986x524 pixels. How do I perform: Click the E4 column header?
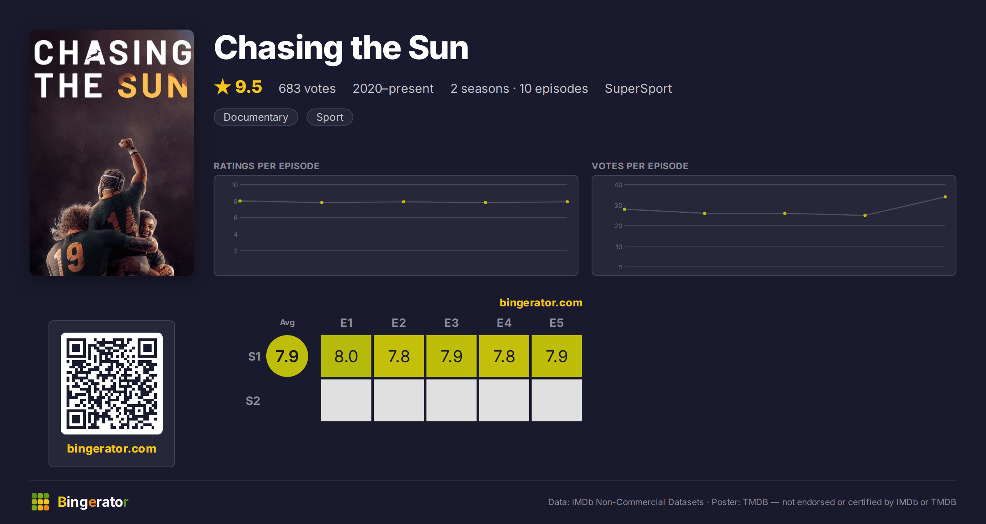coord(504,323)
